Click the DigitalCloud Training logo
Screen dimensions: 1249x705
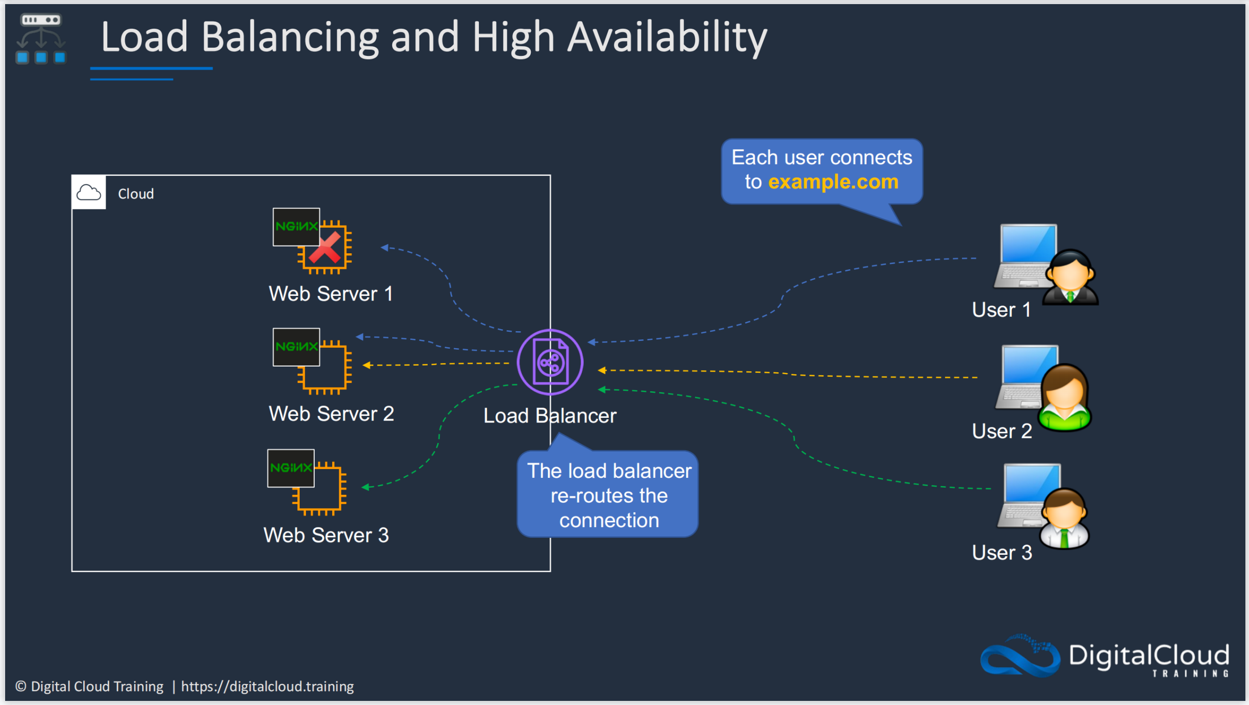pyautogui.click(x=1105, y=657)
